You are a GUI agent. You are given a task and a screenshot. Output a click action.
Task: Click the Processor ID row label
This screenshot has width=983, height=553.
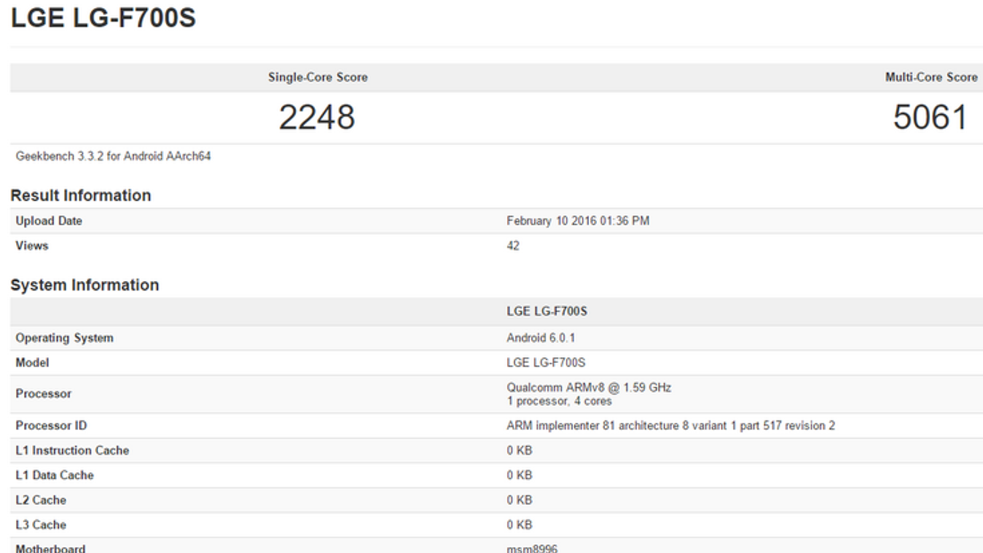click(51, 425)
